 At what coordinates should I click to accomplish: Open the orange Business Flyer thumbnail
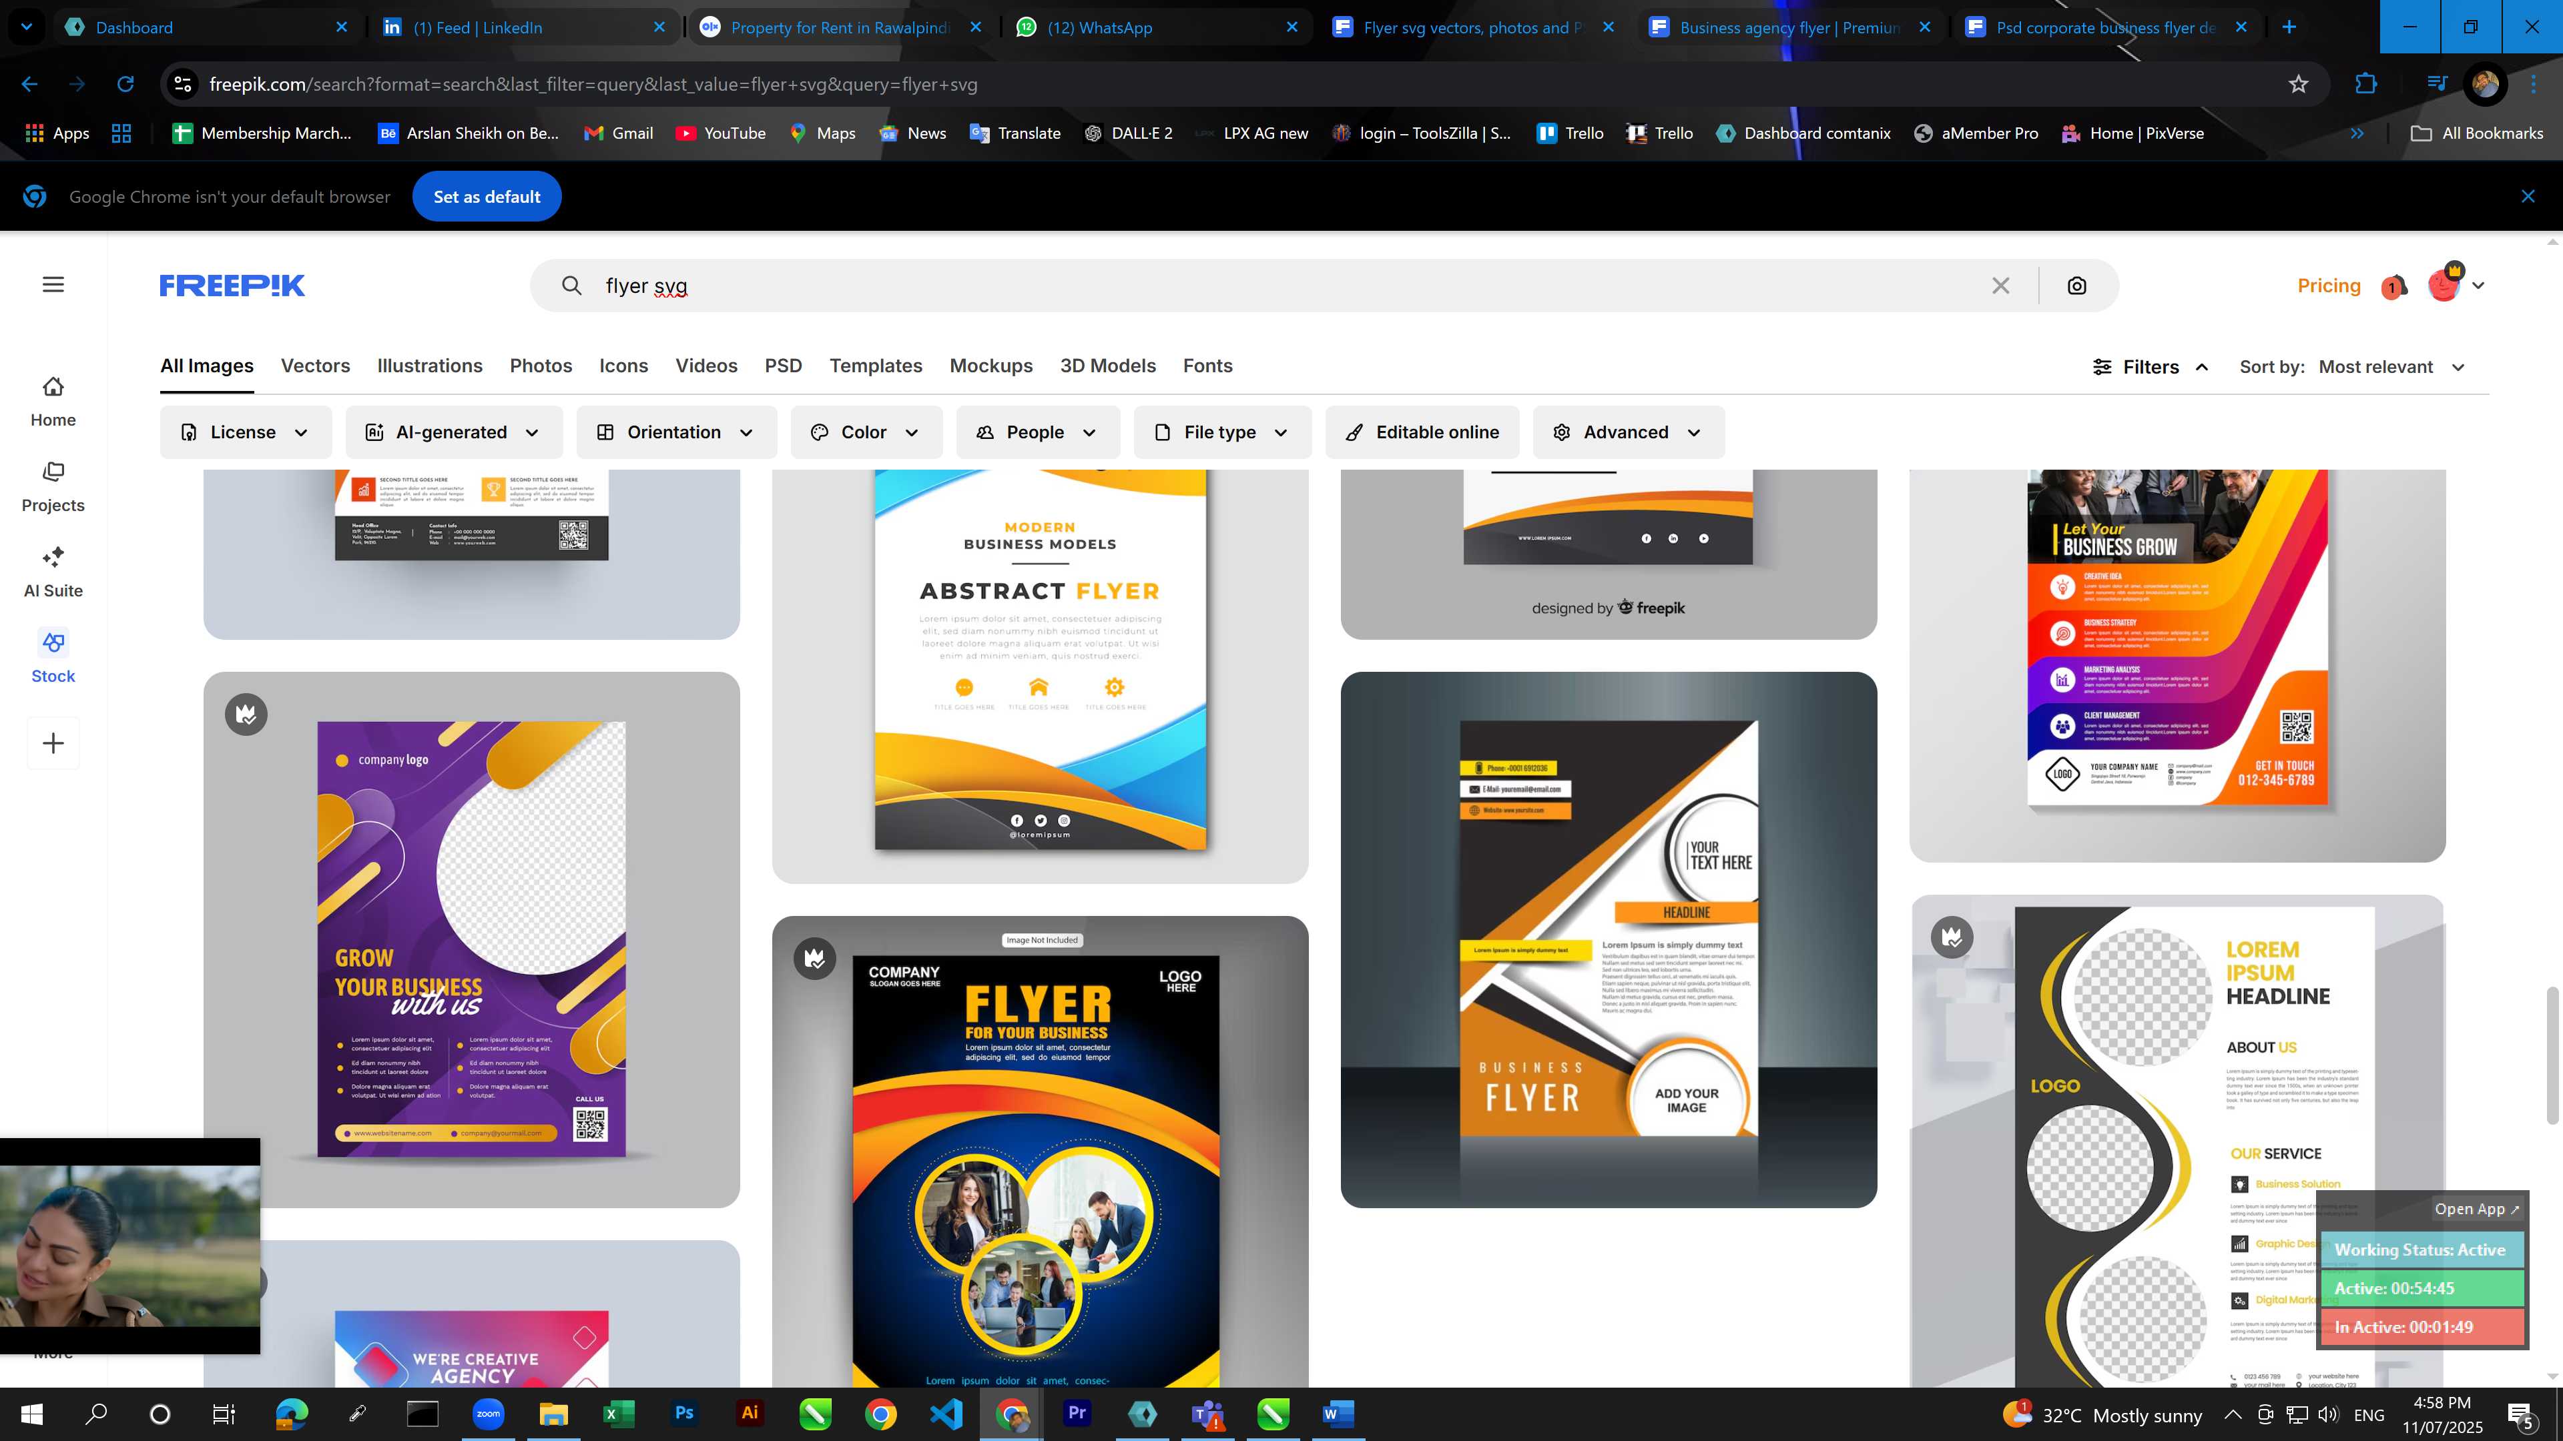[x=1608, y=940]
